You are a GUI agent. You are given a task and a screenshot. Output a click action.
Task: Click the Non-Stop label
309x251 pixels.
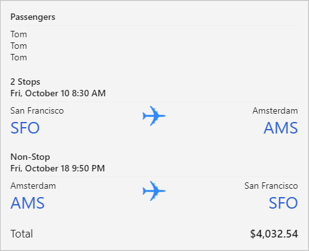coord(30,157)
